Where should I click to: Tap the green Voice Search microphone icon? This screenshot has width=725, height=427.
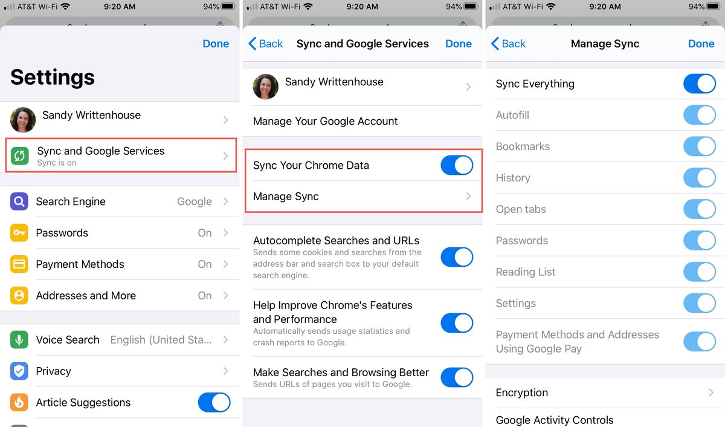19,340
